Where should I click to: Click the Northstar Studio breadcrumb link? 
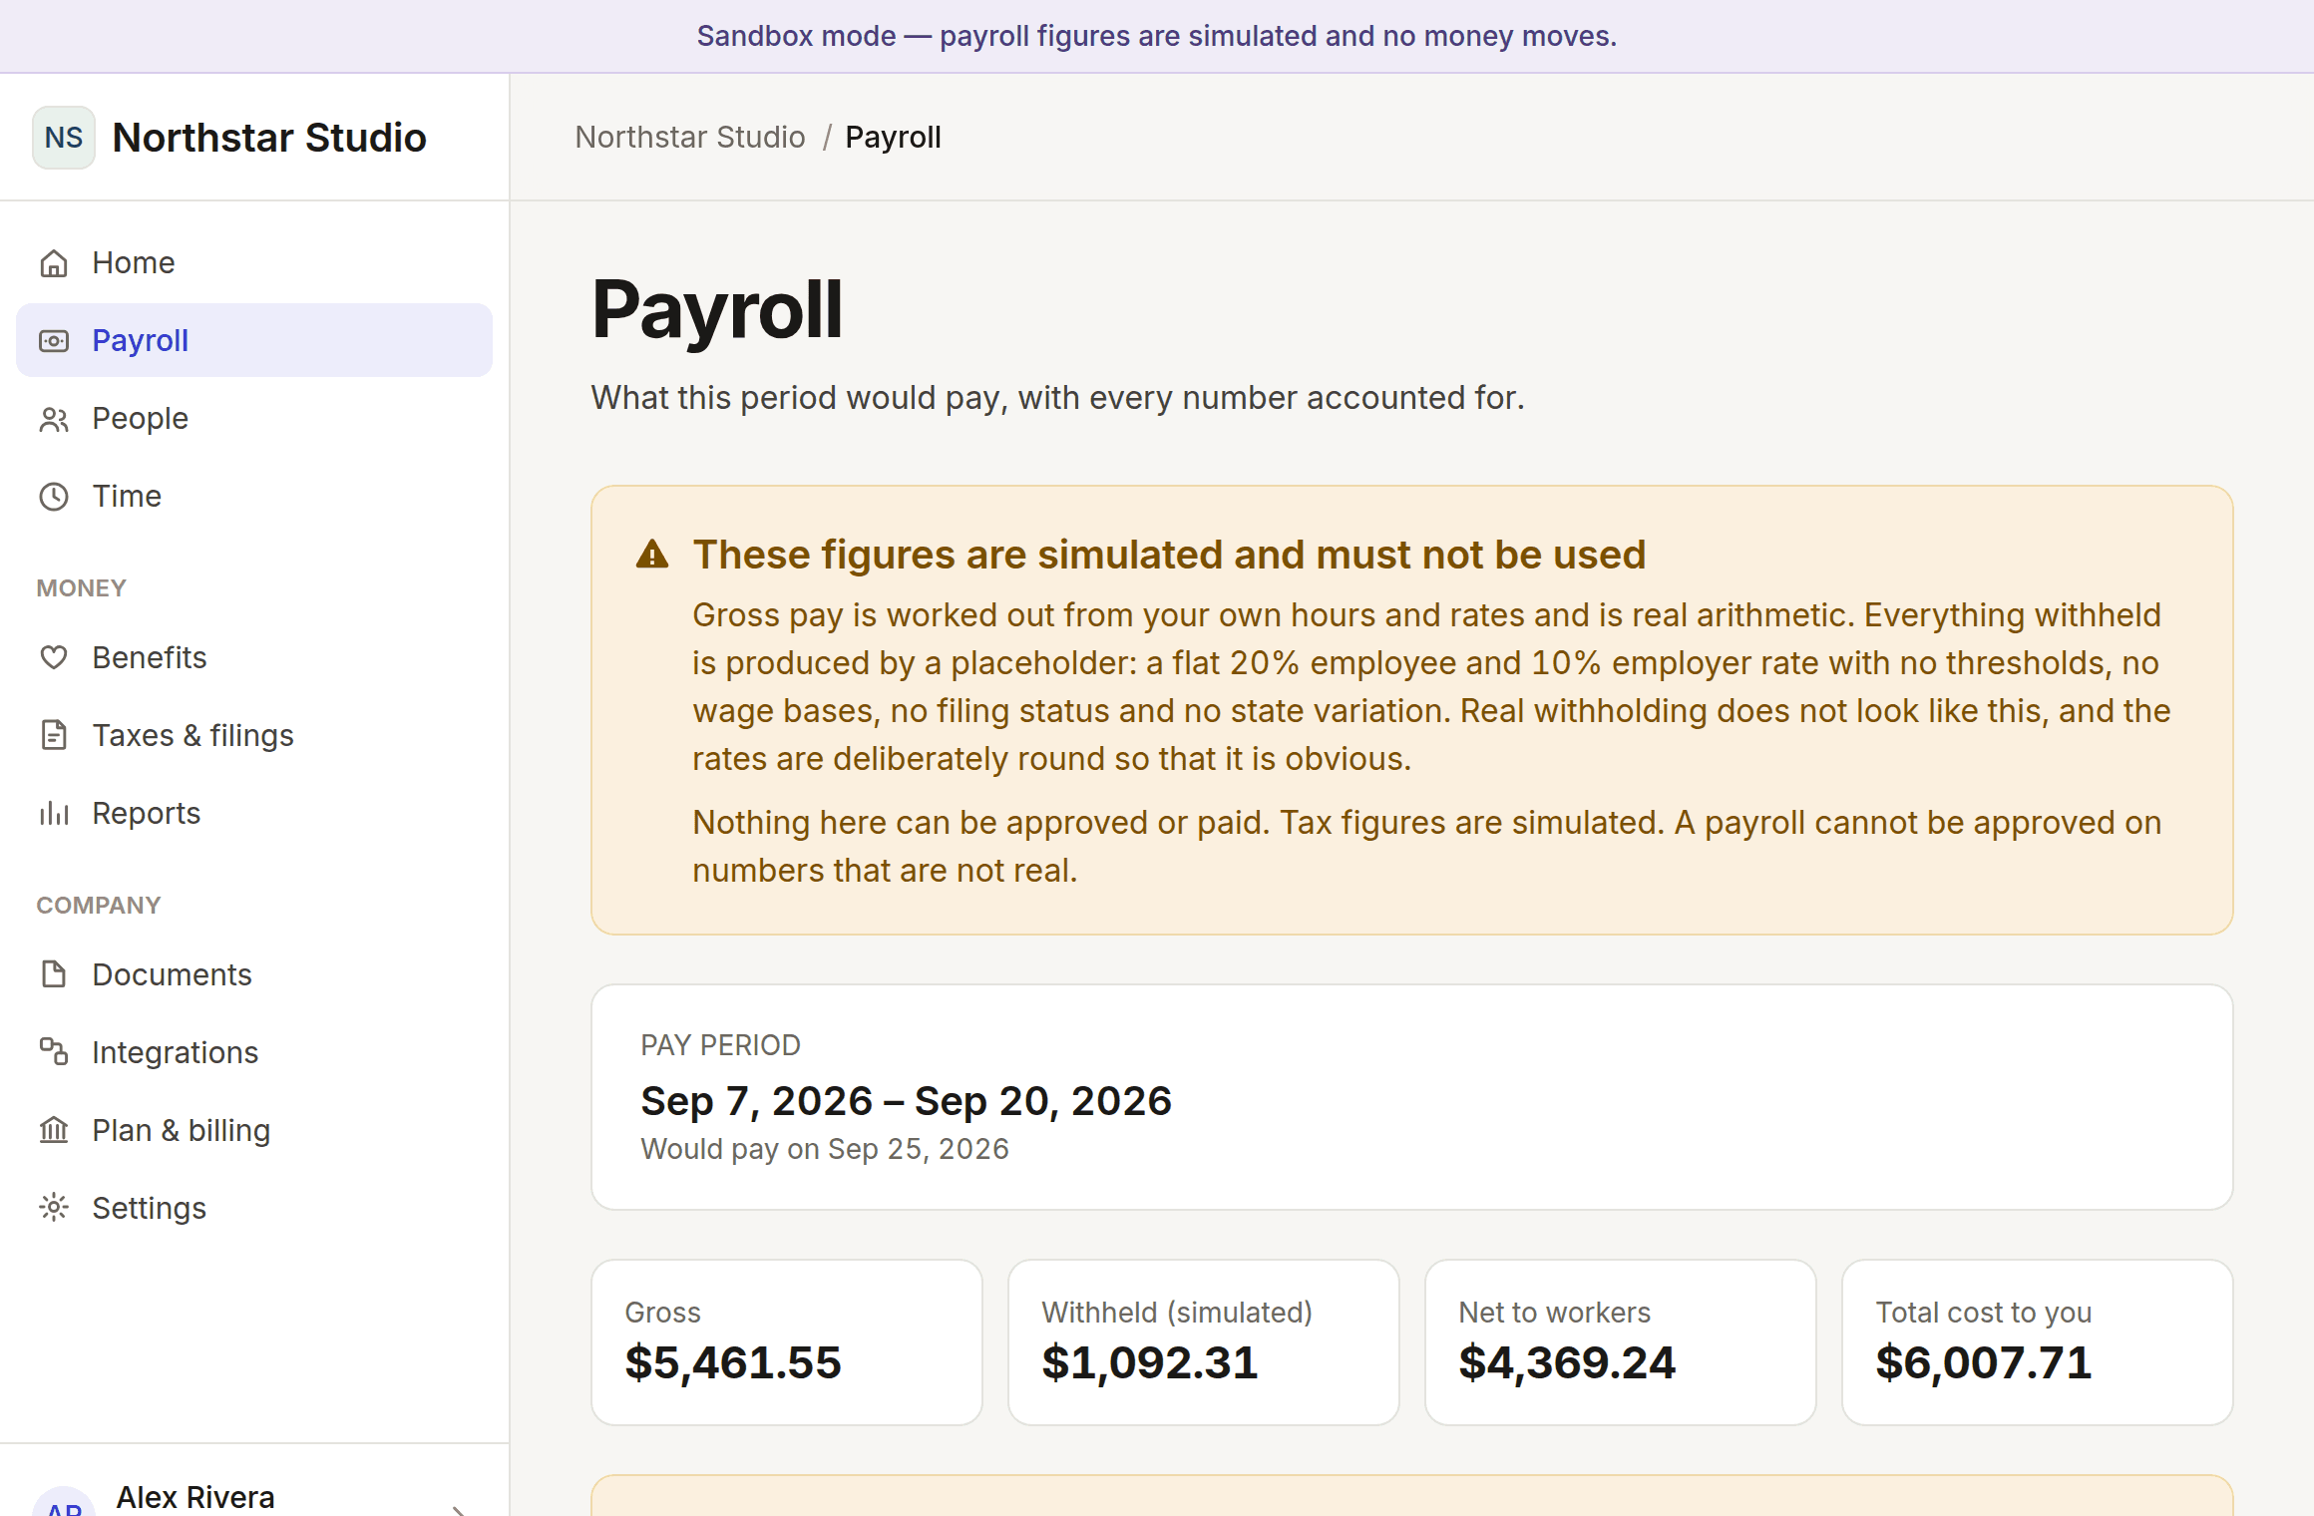pyautogui.click(x=690, y=138)
